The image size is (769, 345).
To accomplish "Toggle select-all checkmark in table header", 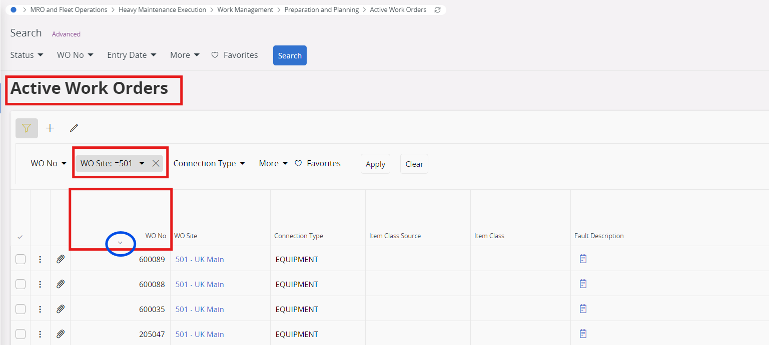I will pyautogui.click(x=20, y=237).
